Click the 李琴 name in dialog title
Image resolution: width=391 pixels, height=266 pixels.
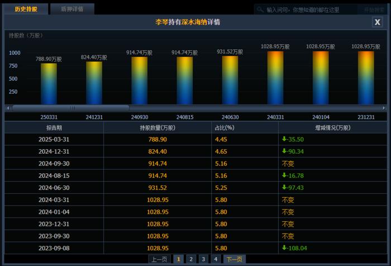161,22
